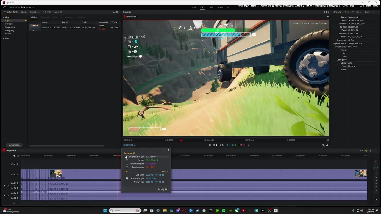Open Export tab in right panel

pos(367,12)
